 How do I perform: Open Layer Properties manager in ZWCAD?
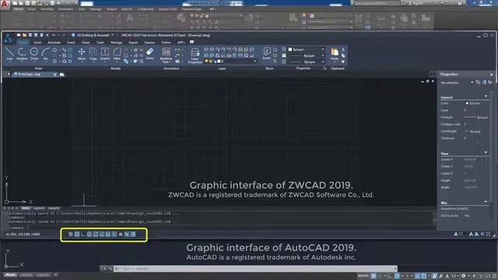pos(195,55)
